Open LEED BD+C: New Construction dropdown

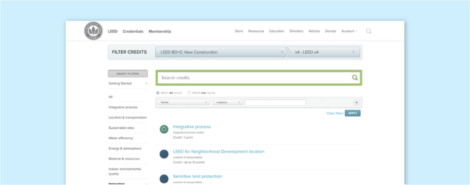tap(221, 52)
